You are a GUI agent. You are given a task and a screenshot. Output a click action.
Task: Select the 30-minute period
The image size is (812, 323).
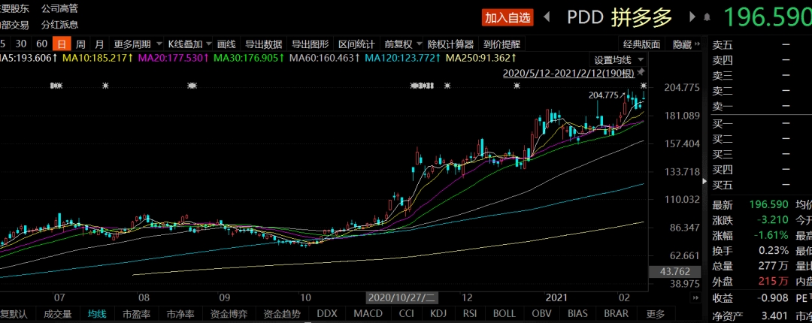(x=21, y=44)
